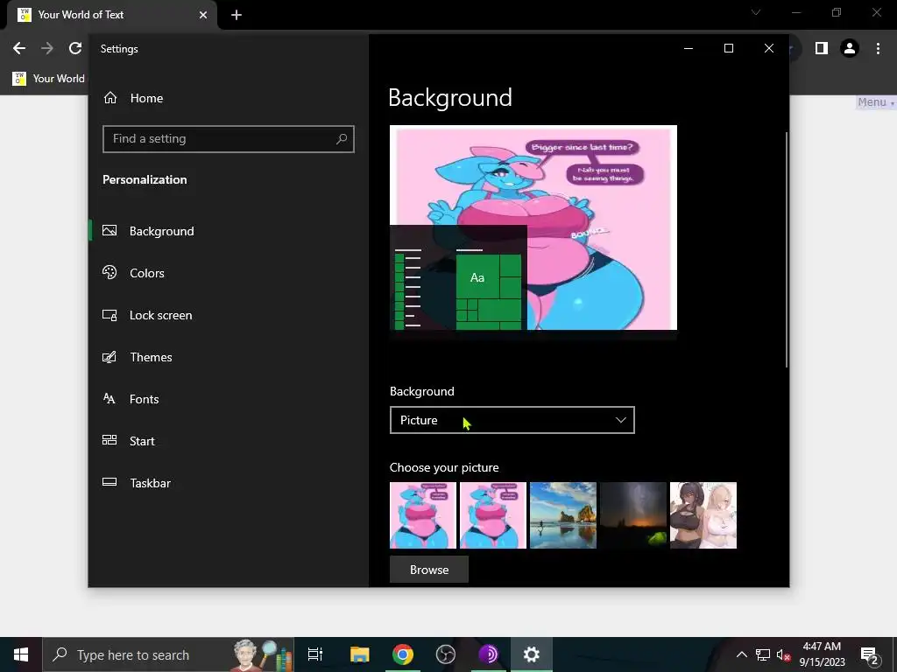The width and height of the screenshot is (897, 672).
Task: Reload the page in Chrome
Action: tap(75, 49)
